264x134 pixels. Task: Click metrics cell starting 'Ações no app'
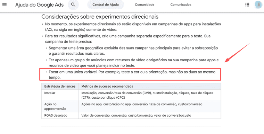pyautogui.click(x=150, y=106)
